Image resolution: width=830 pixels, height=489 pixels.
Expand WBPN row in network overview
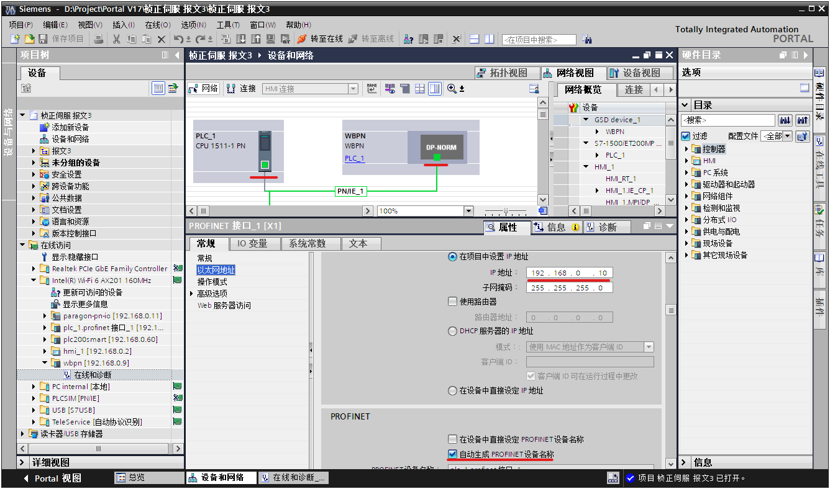597,132
